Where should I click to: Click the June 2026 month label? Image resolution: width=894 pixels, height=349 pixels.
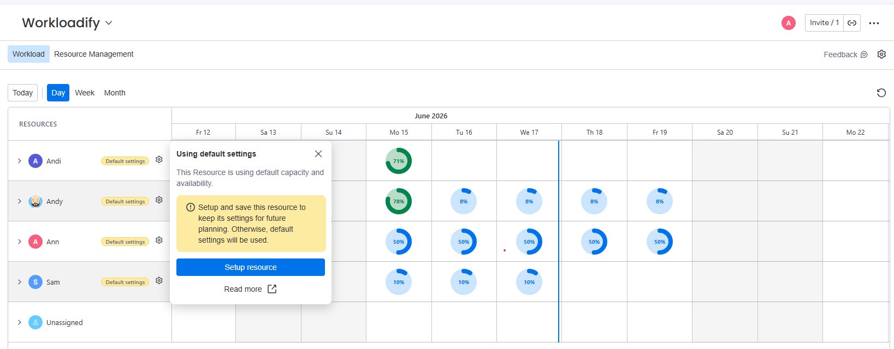point(431,116)
